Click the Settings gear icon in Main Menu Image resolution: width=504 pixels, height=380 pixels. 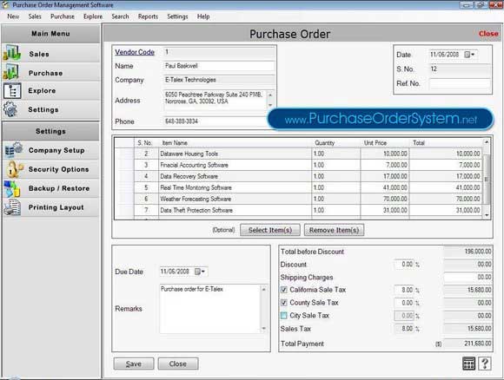[x=10, y=109]
